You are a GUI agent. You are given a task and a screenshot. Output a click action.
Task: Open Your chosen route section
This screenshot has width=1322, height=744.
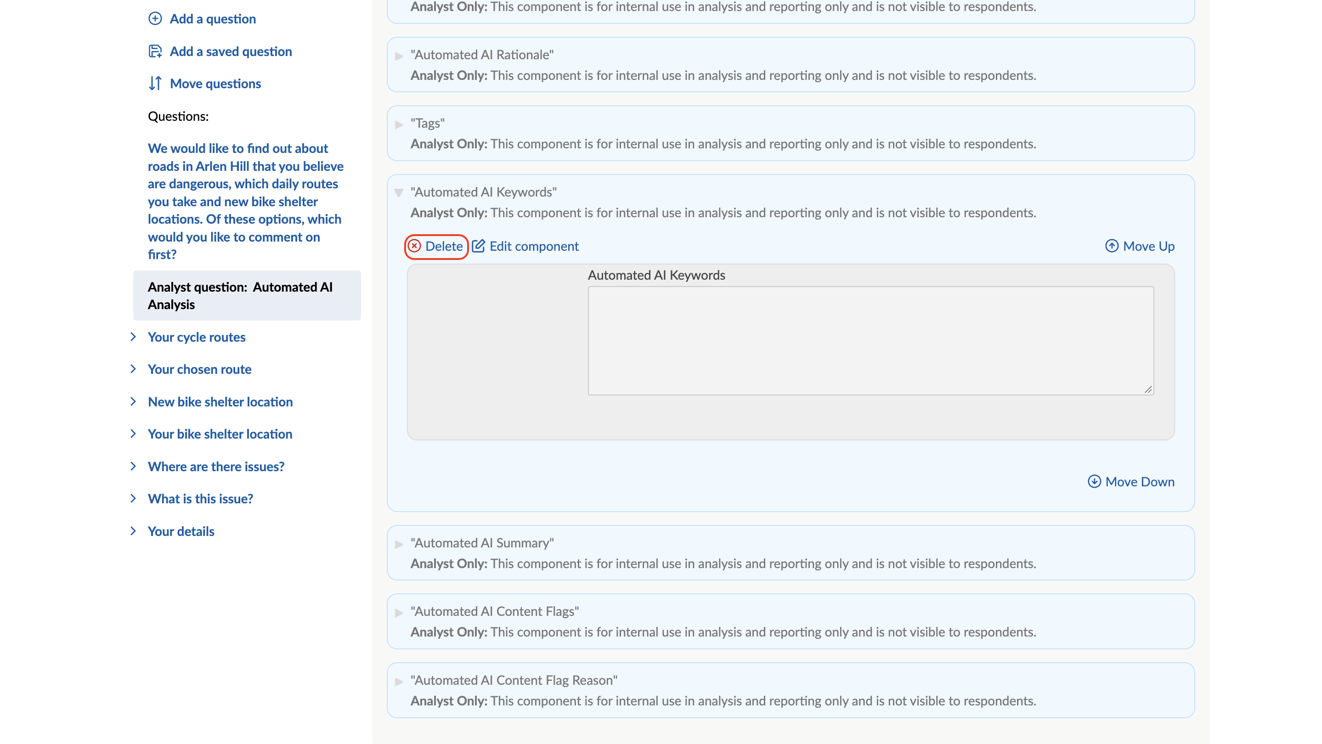click(199, 369)
